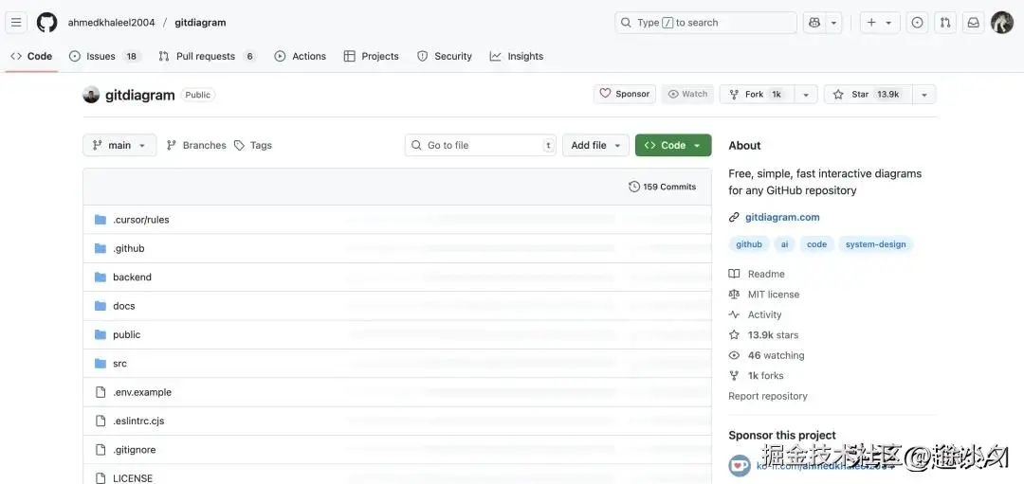The width and height of the screenshot is (1024, 484).
Task: Open the gitdiagram breadcrumb link
Action: [200, 22]
